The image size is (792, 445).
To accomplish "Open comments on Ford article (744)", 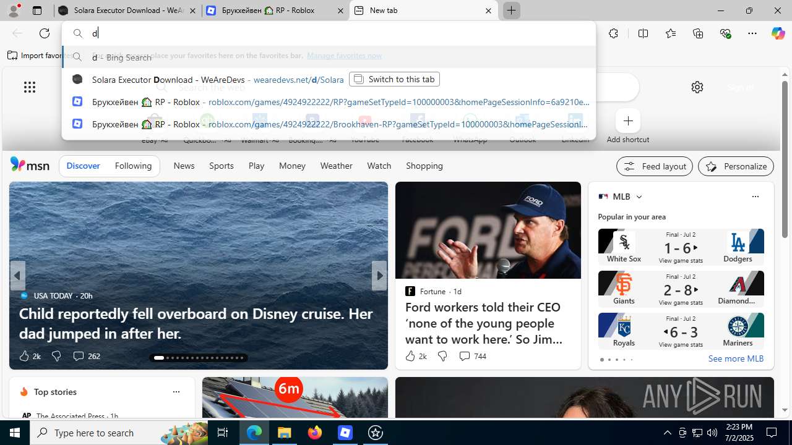I will tap(472, 356).
